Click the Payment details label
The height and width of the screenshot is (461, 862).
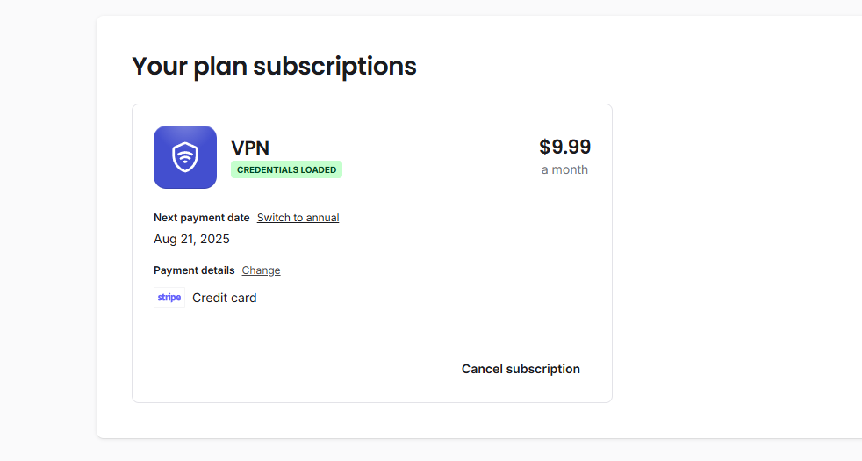click(x=194, y=270)
